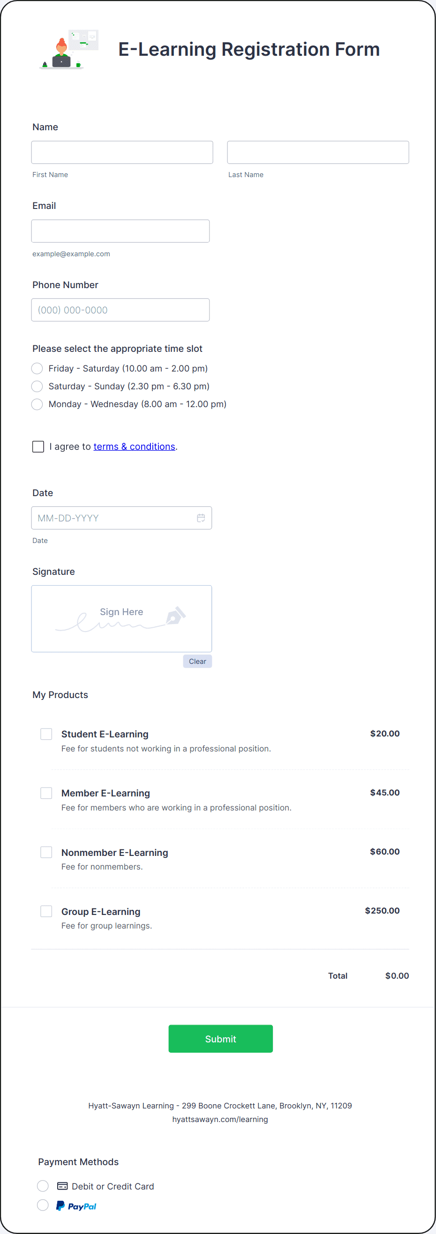Select the Member E-Learning checkbox
The width and height of the screenshot is (436, 1234).
pyautogui.click(x=46, y=793)
